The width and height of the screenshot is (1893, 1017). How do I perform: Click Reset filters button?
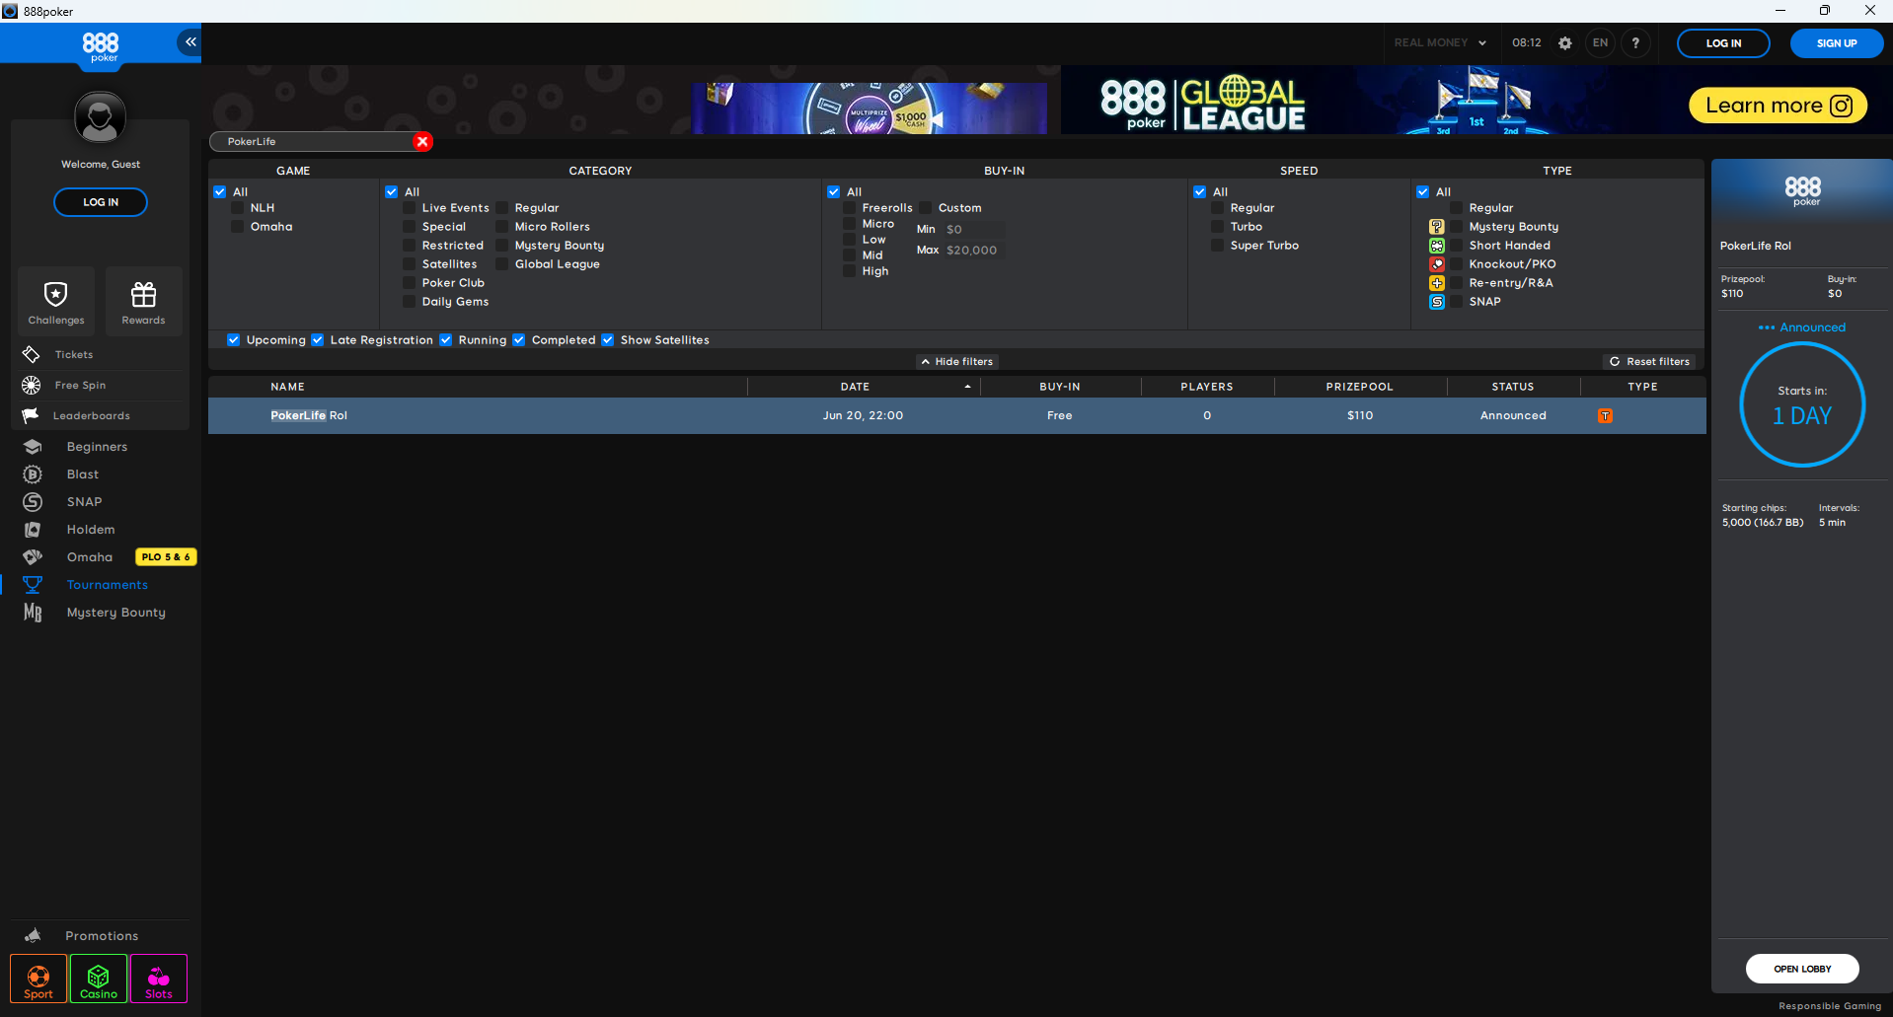pyautogui.click(x=1649, y=362)
